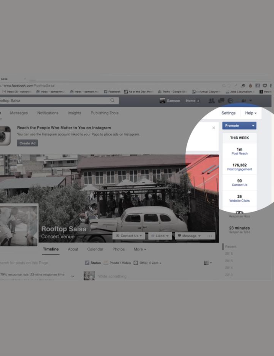
Task: View 23 minutes Response Time stat
Action: [x=239, y=230]
